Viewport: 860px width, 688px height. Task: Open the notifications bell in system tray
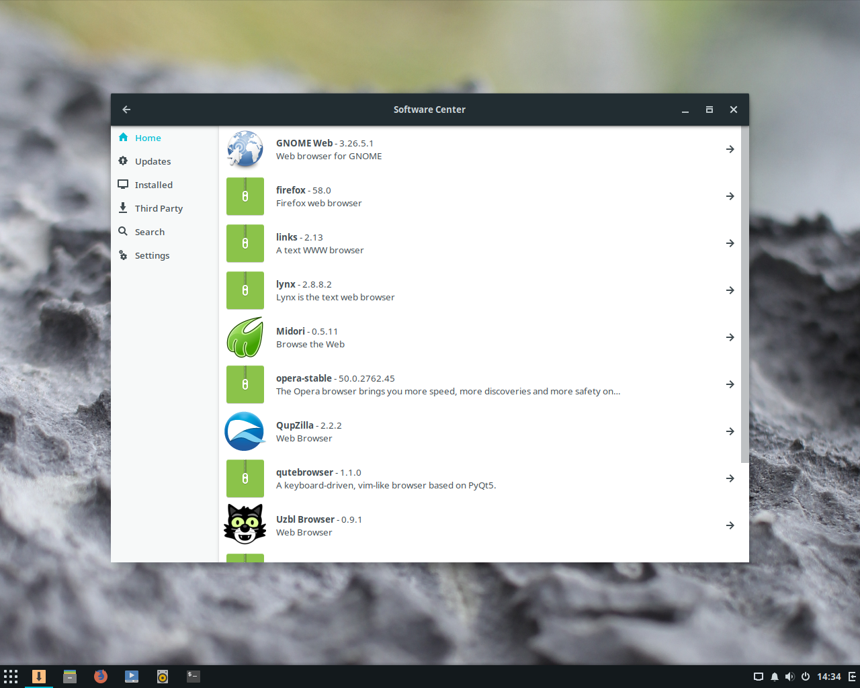(x=775, y=677)
